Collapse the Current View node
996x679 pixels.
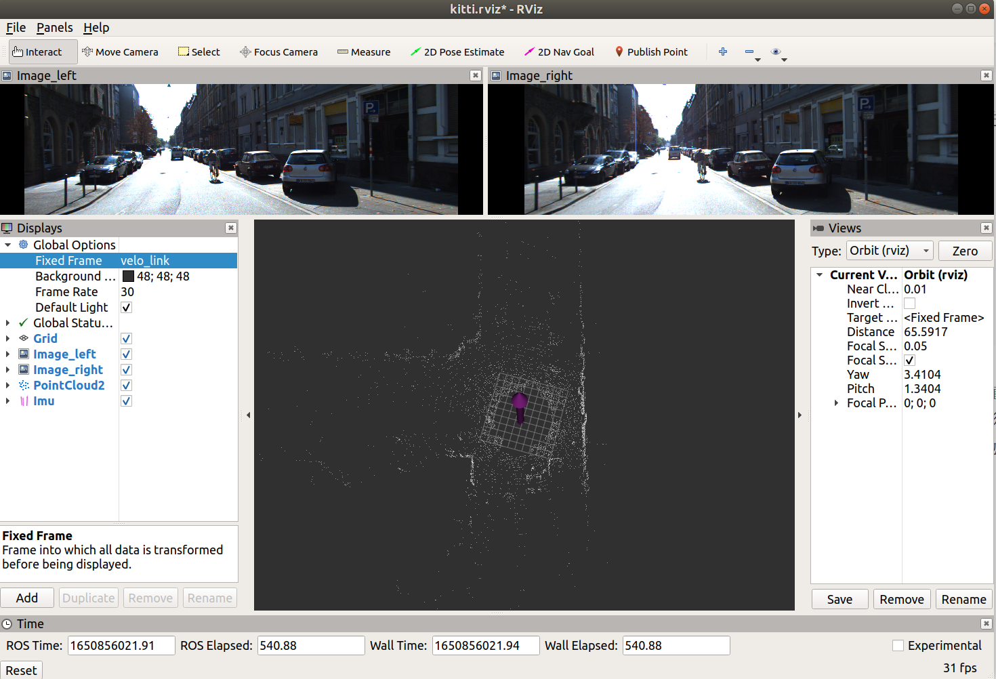click(x=819, y=275)
